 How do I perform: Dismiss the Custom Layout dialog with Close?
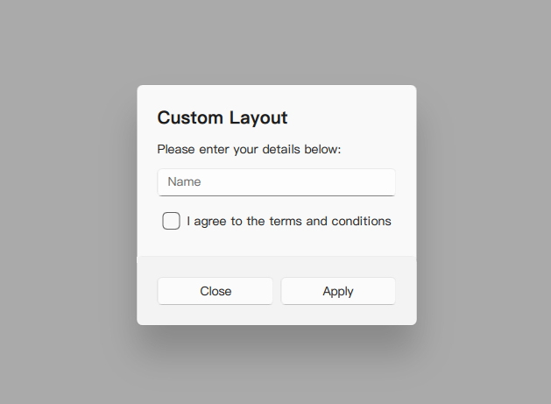coord(215,291)
